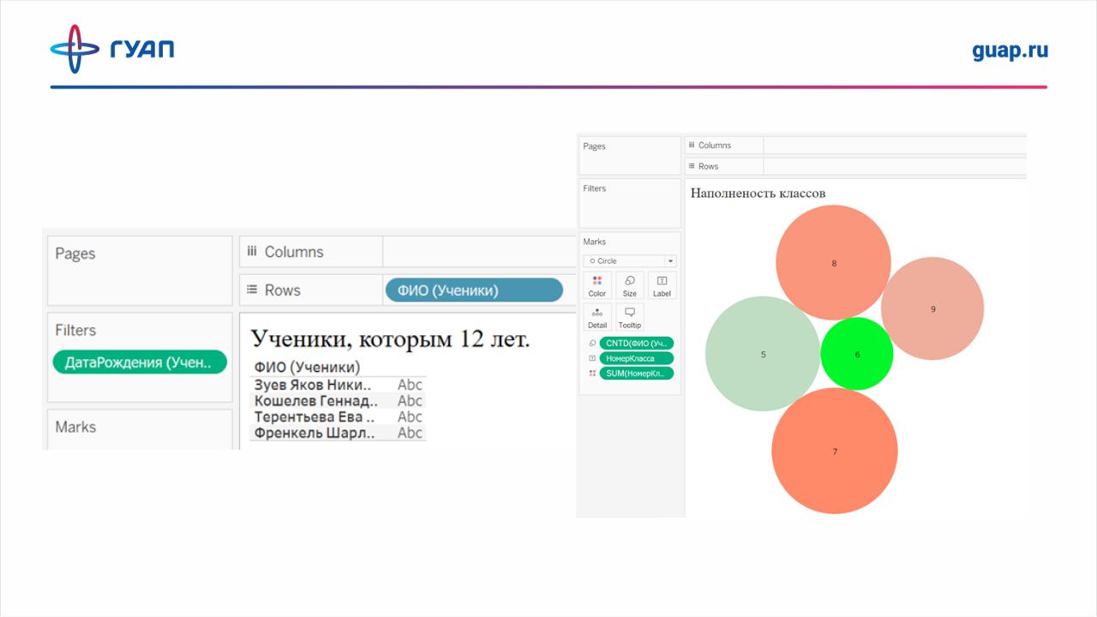Click size icon beside CNTD(ФИО) pill
Screen dimensions: 1097x617
[592, 344]
